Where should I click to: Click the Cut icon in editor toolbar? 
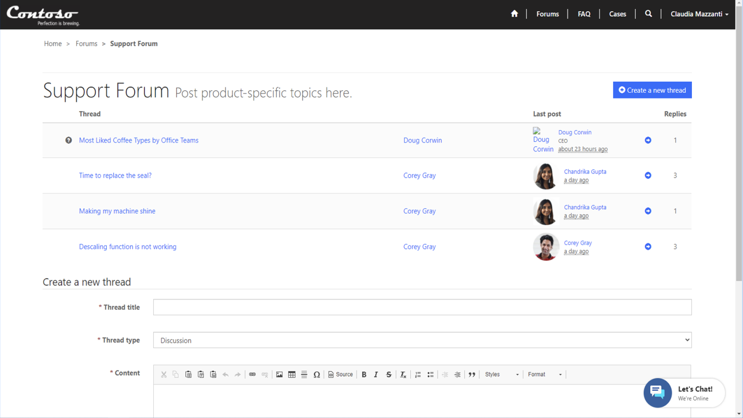163,374
